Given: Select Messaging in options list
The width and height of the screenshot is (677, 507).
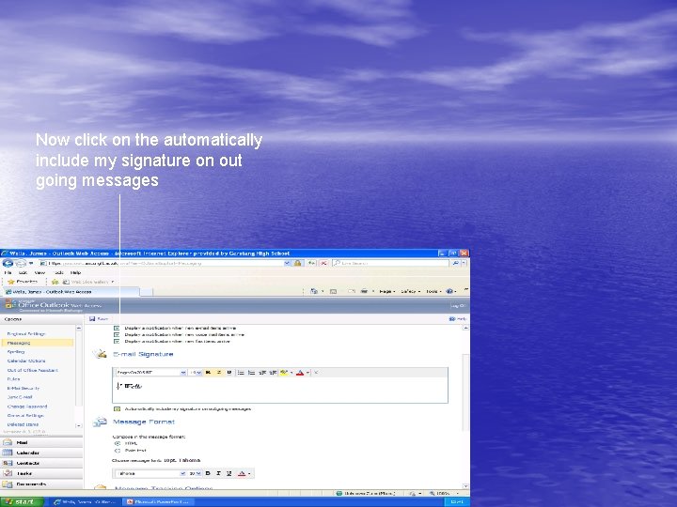Looking at the screenshot, I should (38, 343).
